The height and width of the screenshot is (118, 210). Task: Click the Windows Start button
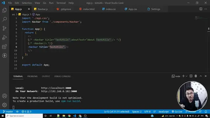click(3, 116)
